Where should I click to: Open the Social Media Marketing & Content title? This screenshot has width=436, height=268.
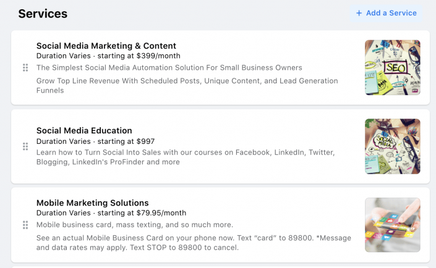(x=106, y=46)
